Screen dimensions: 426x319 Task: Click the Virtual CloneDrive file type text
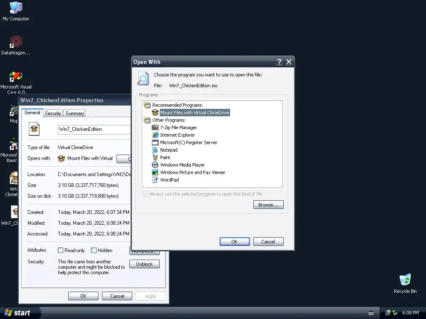(x=75, y=147)
